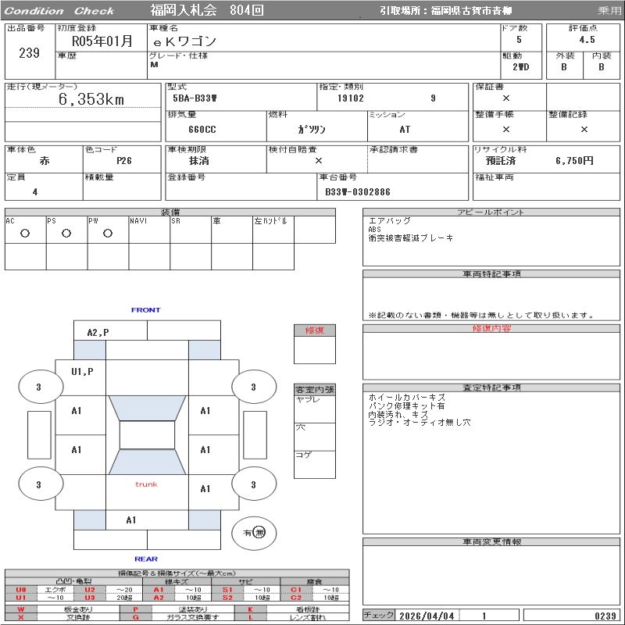Select the U1,P hood damage mark
Screen dimensions: 625x625
(82, 372)
